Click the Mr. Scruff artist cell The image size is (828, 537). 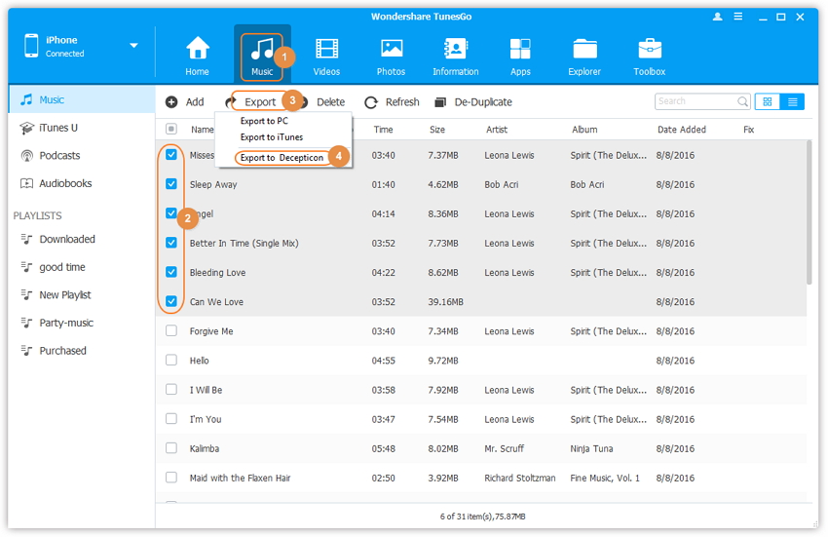pyautogui.click(x=504, y=448)
